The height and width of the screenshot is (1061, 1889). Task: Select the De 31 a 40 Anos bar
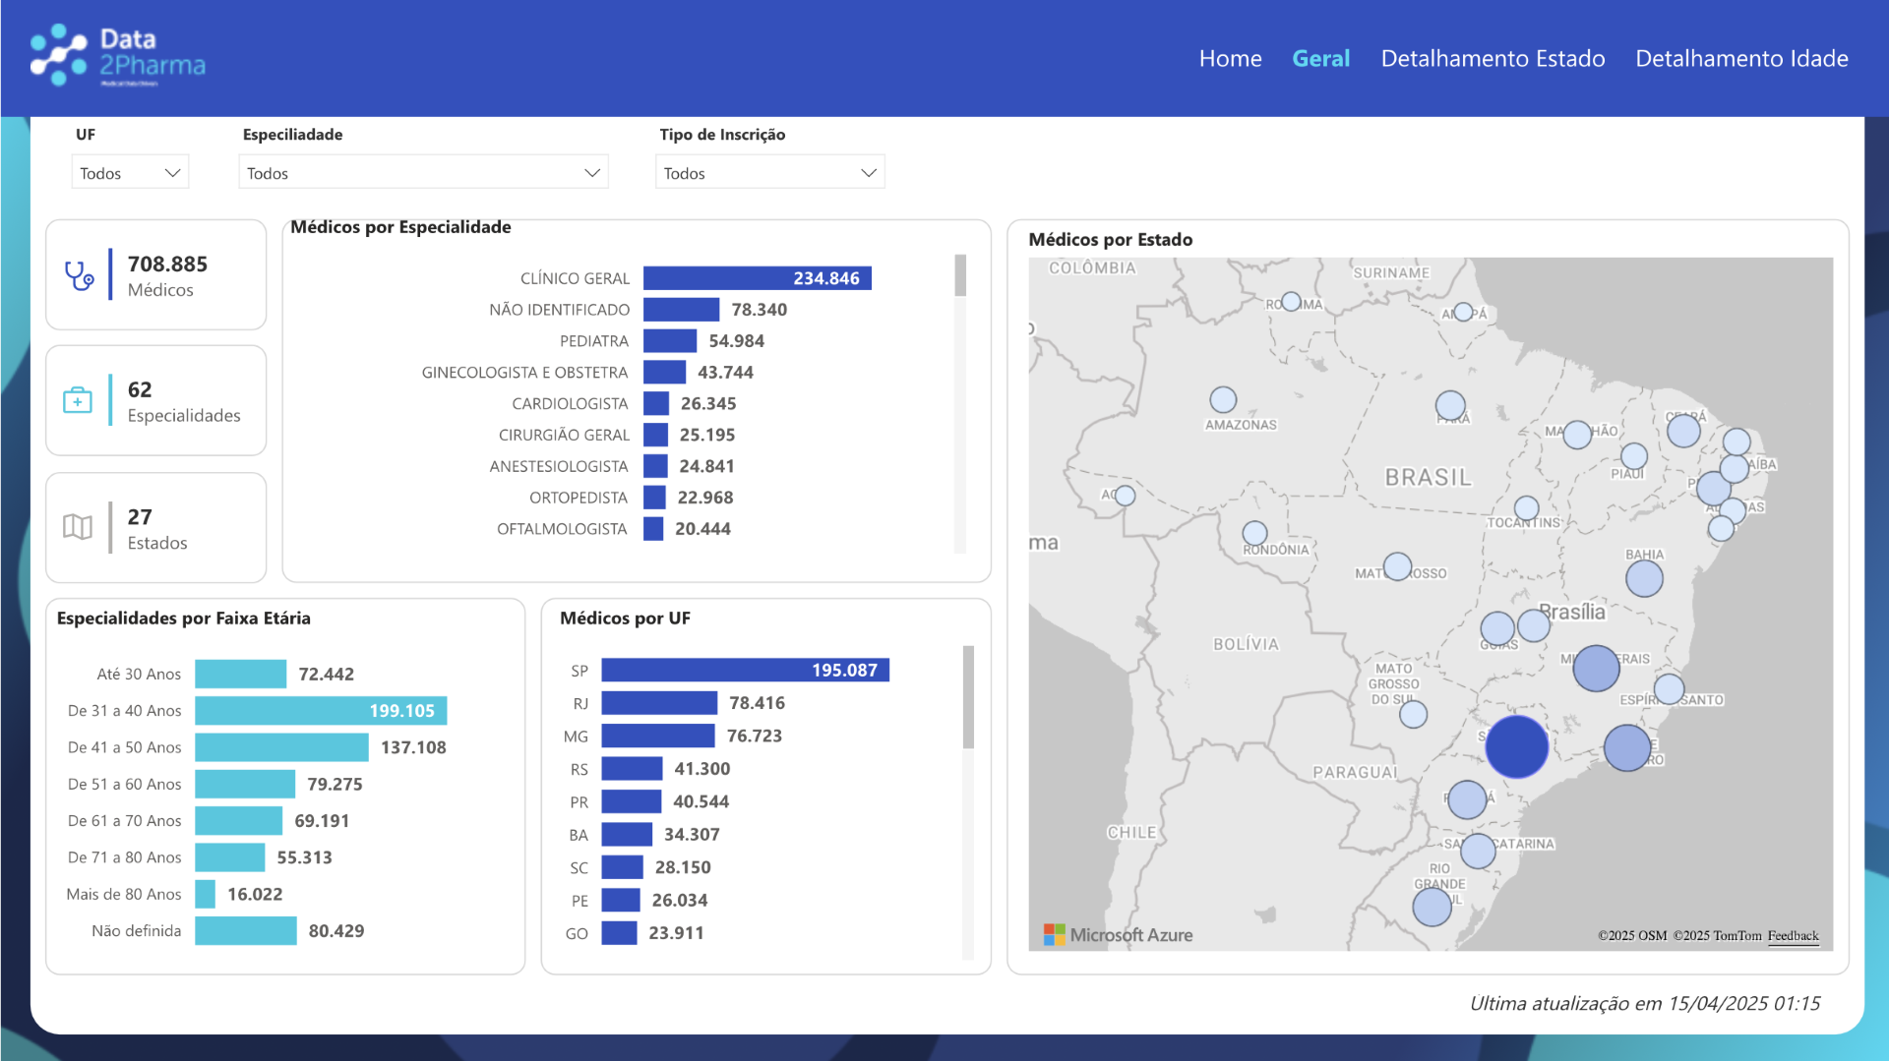click(x=321, y=711)
